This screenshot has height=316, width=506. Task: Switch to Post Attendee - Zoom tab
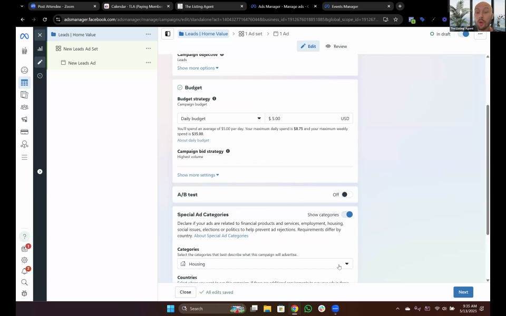click(64, 6)
